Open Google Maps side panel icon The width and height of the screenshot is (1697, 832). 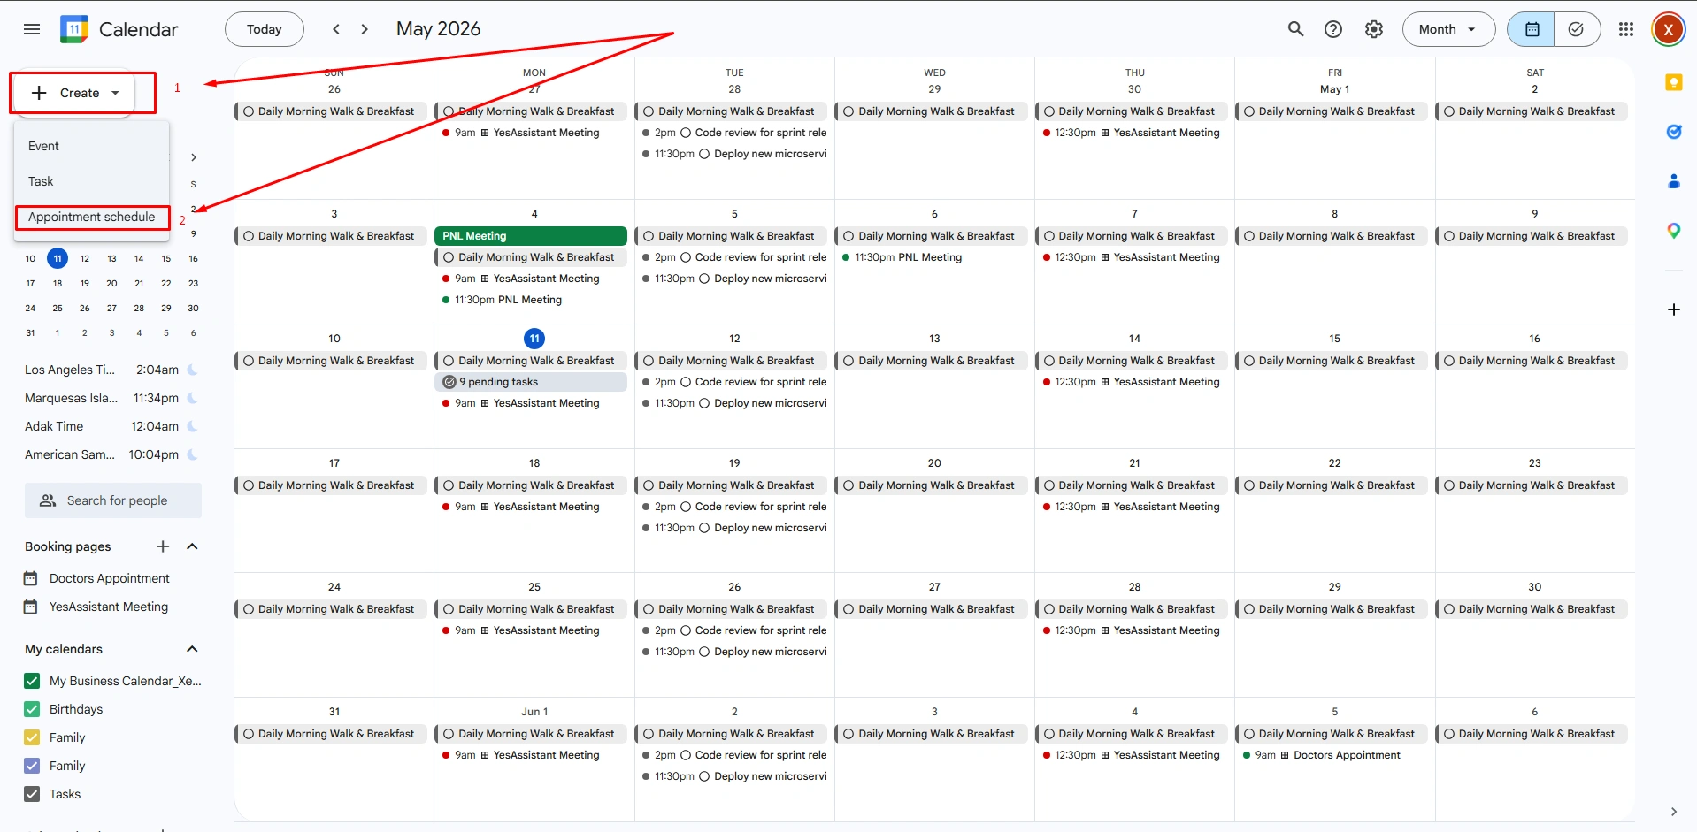(x=1673, y=231)
